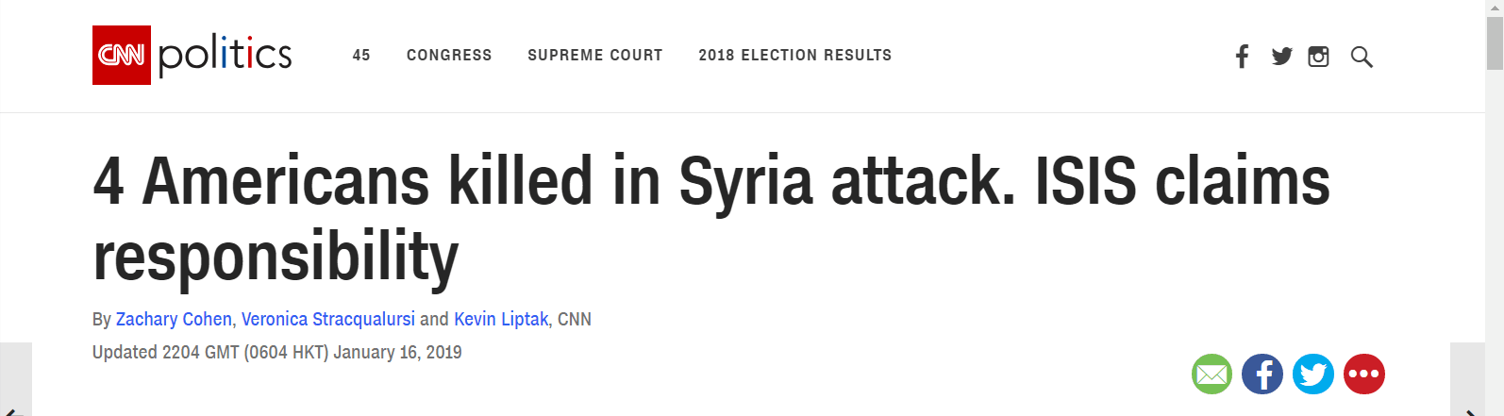This screenshot has height=416, width=1504.
Task: Open 2018 Election Results section
Action: tap(795, 56)
